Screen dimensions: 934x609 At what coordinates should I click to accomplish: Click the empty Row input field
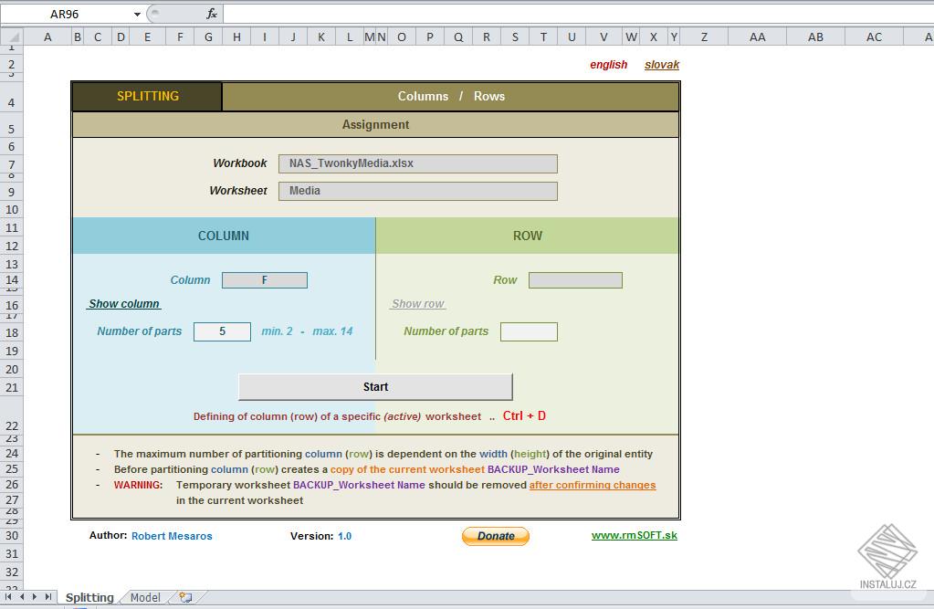[575, 280]
